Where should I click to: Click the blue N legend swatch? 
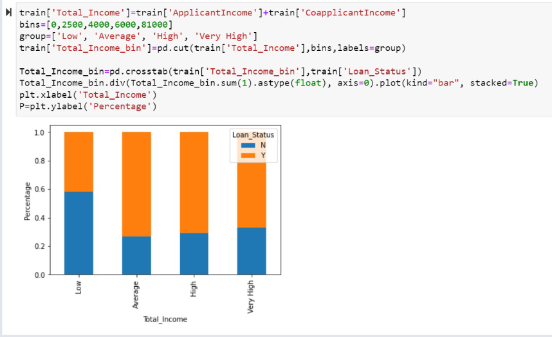pos(248,145)
